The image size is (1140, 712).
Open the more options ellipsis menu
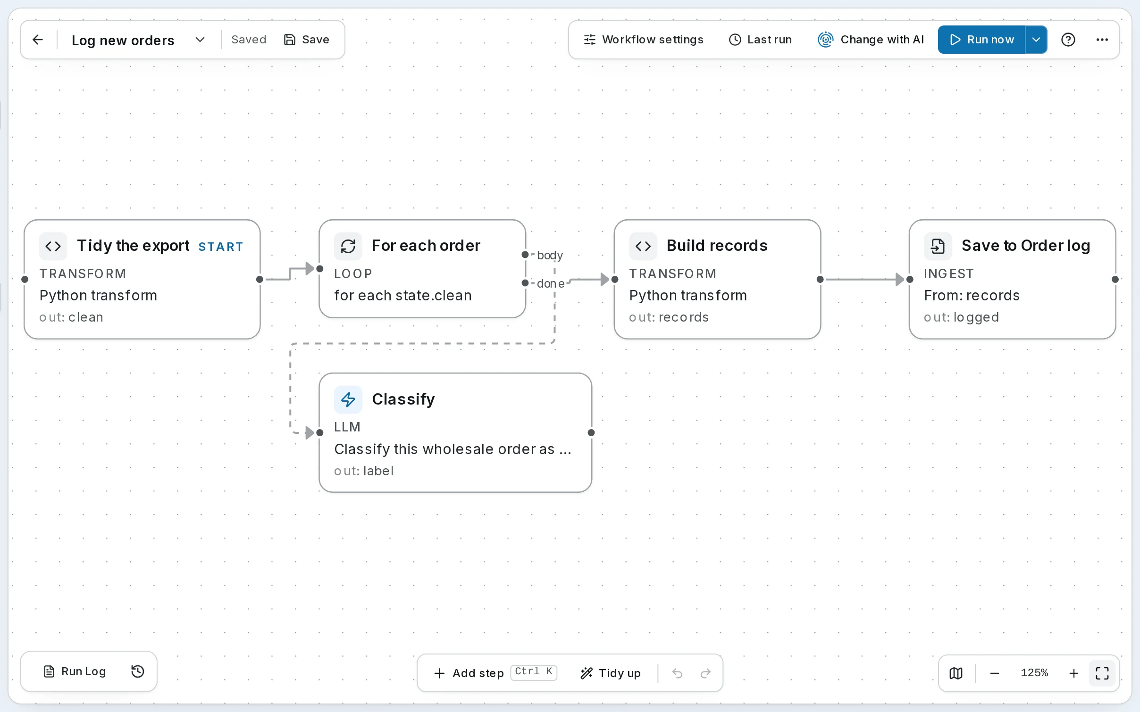pos(1102,40)
